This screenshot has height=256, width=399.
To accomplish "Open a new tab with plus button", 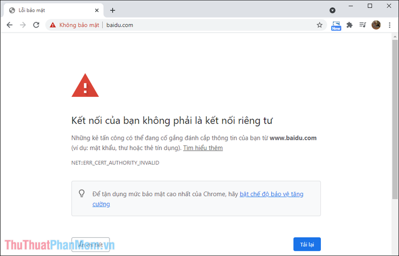I will (x=112, y=10).
